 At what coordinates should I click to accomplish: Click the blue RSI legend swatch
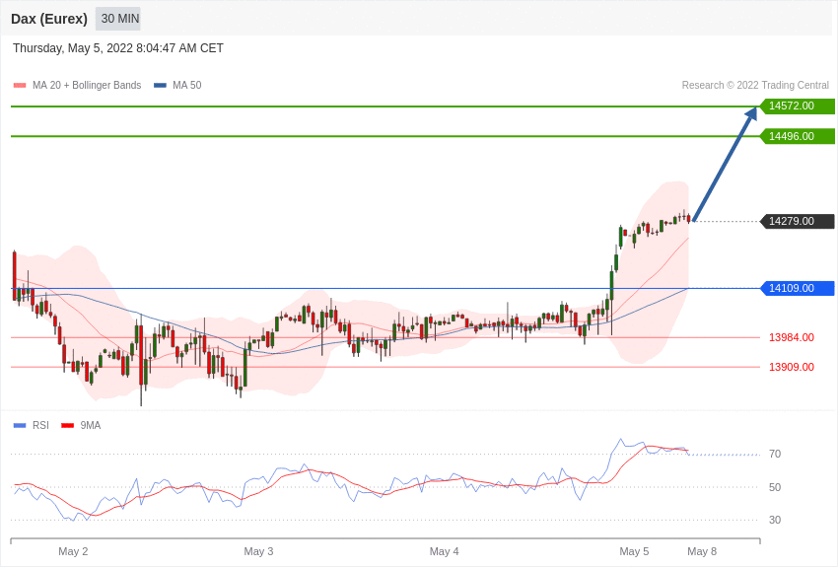[x=20, y=425]
